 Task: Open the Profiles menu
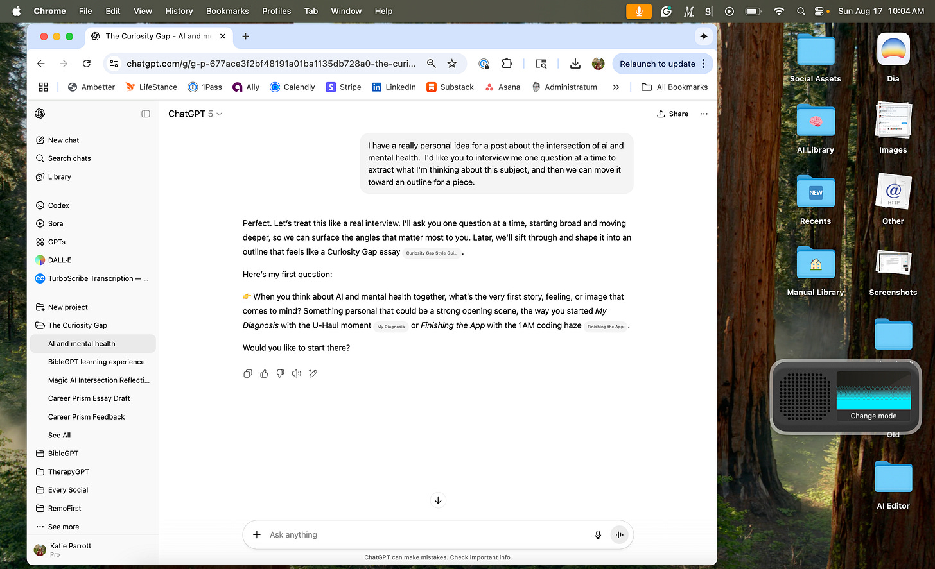pyautogui.click(x=277, y=11)
